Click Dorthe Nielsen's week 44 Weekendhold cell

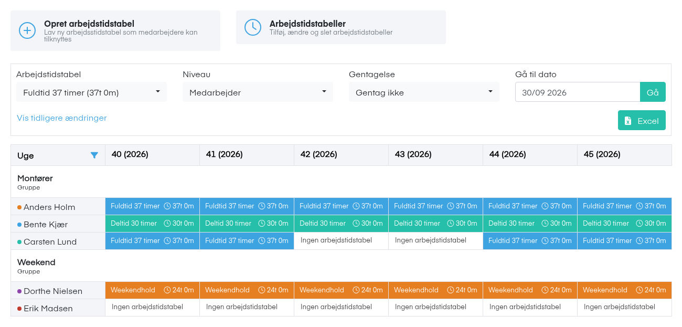coord(530,290)
